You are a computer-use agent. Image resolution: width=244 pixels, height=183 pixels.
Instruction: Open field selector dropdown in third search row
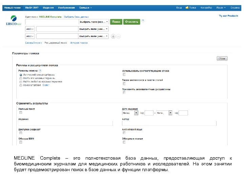click(94, 36)
